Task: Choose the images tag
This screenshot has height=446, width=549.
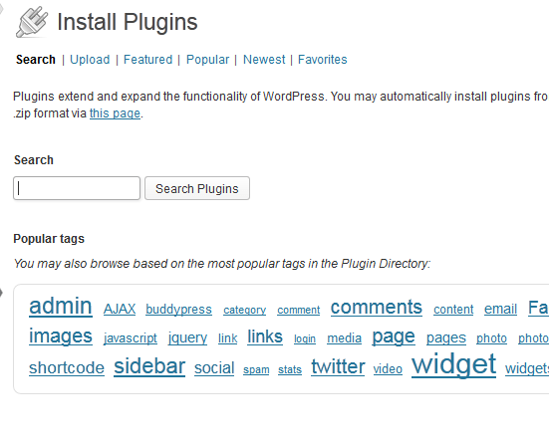Action: [61, 336]
